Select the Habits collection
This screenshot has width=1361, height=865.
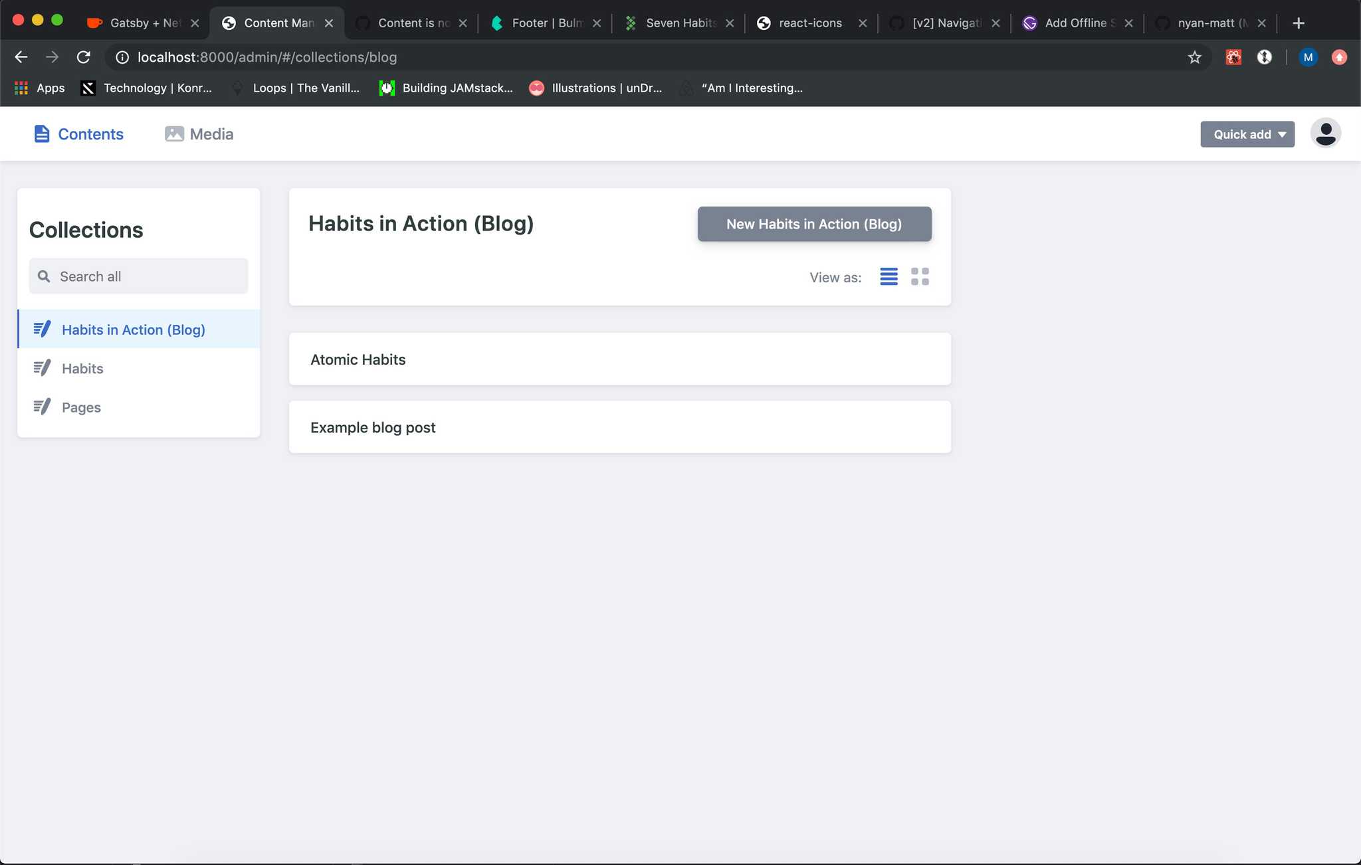[x=139, y=368]
